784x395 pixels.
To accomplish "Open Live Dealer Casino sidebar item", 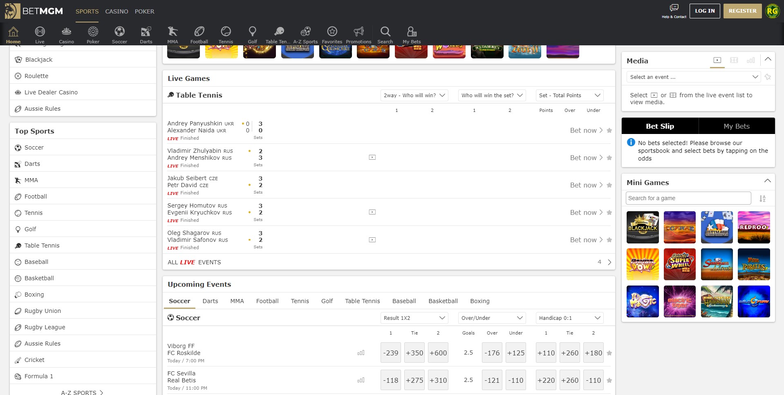I will (x=83, y=92).
